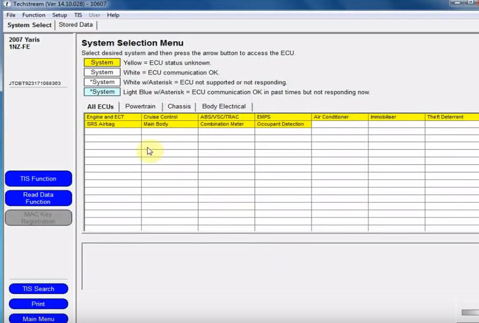The height and width of the screenshot is (323, 479).
Task: Click the TIS Function button
Action: tap(39, 179)
